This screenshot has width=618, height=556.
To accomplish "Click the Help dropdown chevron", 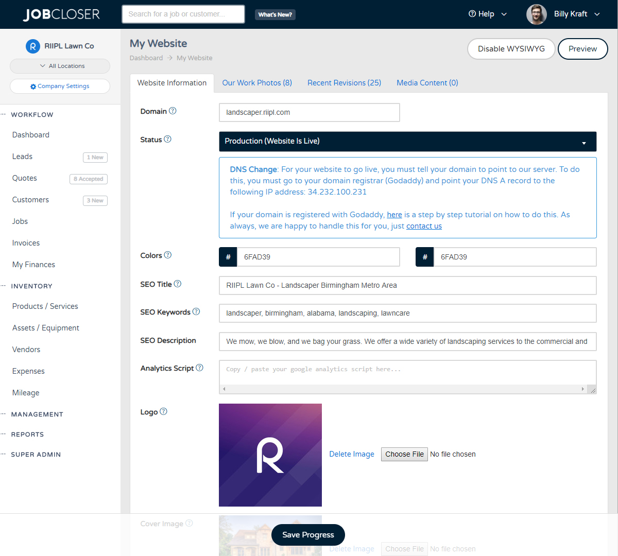I will point(503,14).
